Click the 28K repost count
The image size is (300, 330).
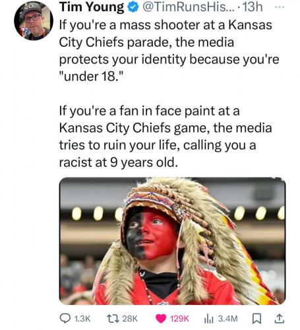(130, 319)
